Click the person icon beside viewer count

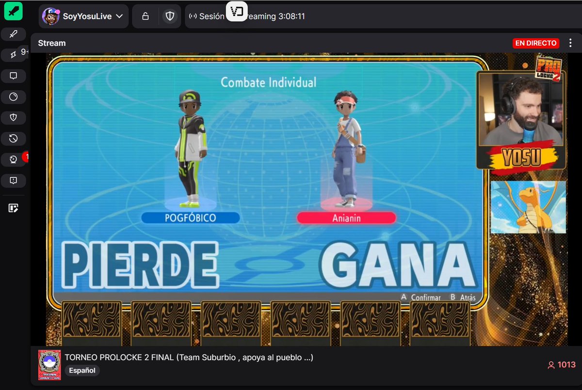tap(550, 365)
